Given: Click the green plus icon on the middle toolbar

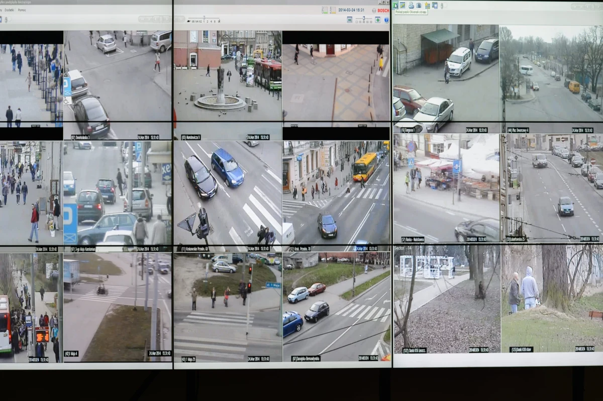Looking at the screenshot, I should [378, 19].
